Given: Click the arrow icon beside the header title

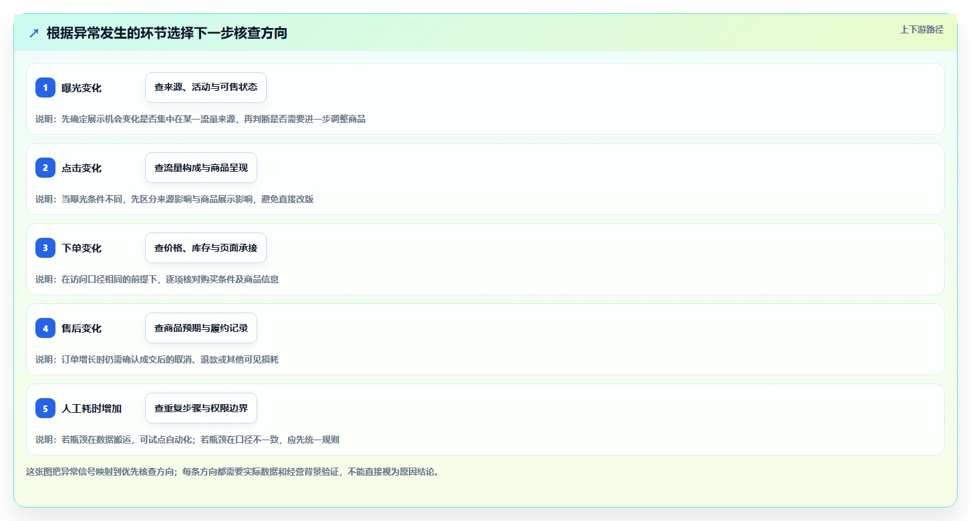Looking at the screenshot, I should pyautogui.click(x=34, y=33).
